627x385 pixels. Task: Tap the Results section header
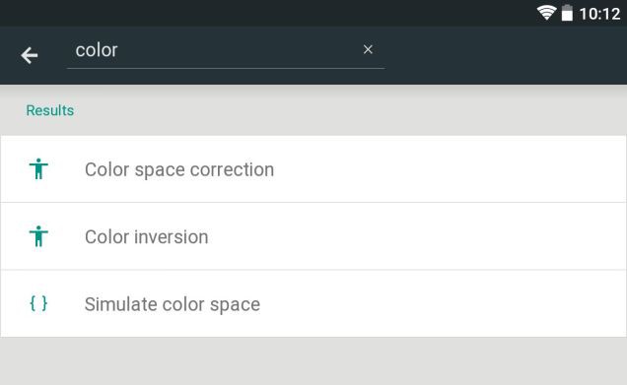(50, 110)
